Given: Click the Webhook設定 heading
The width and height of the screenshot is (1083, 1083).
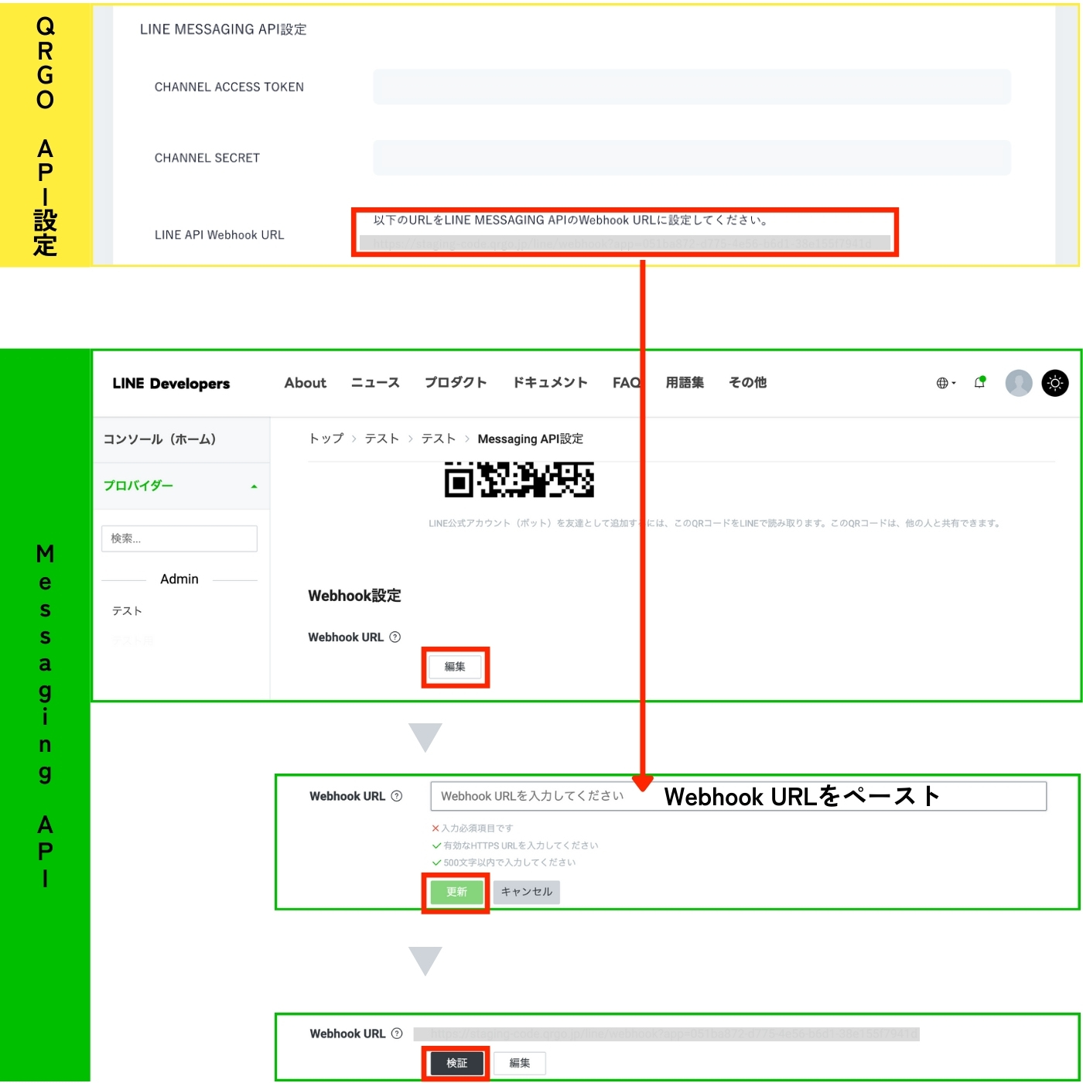Looking at the screenshot, I should pyautogui.click(x=354, y=596).
